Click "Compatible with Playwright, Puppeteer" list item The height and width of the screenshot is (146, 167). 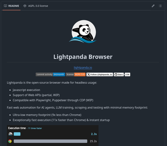tap(53, 100)
